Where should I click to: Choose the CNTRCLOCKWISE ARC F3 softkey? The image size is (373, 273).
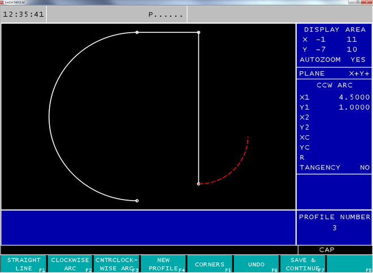(116, 264)
